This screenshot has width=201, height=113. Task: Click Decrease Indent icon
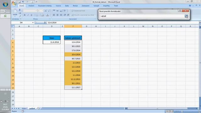pyautogui.click(x=65, y=15)
